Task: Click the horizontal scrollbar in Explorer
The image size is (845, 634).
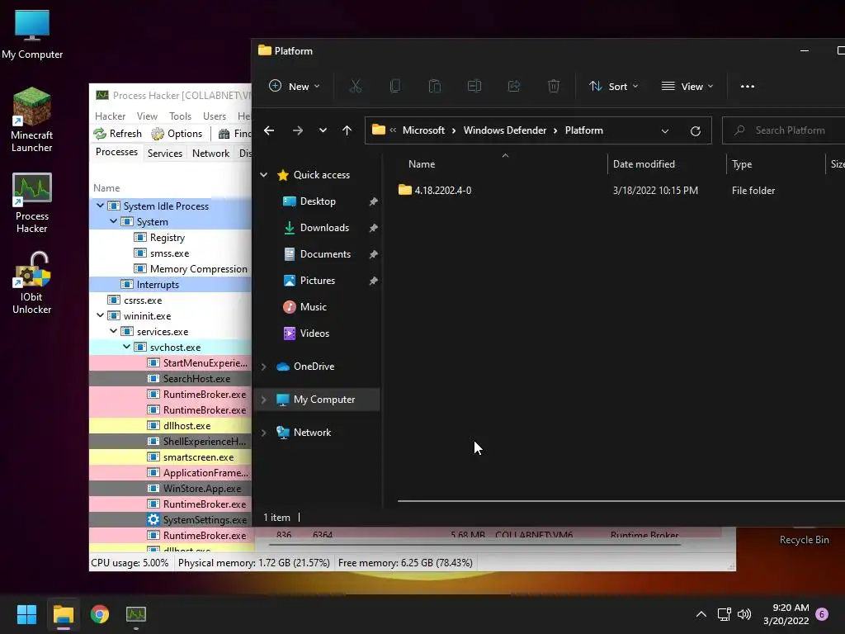Action: click(621, 501)
